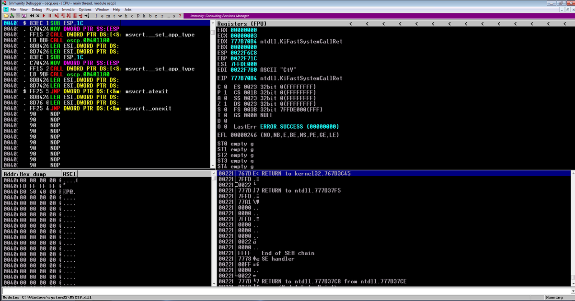Viewport: 575px width, 301px height.
Task: Open the View menu
Action: 23,10
